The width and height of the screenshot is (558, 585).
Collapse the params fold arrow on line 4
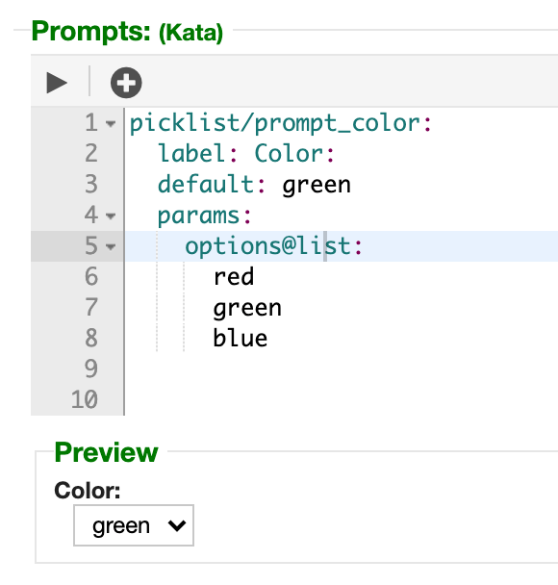click(111, 216)
